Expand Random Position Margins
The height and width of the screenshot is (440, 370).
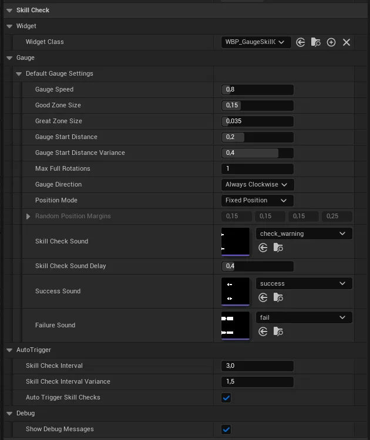pyautogui.click(x=28, y=216)
